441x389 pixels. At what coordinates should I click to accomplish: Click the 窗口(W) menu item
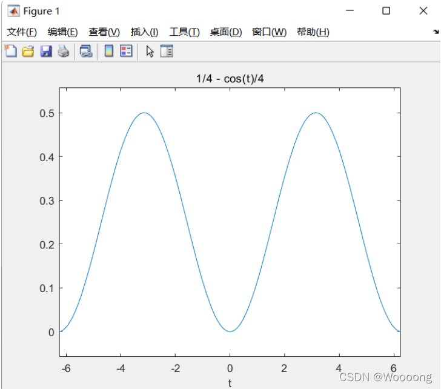tap(269, 32)
